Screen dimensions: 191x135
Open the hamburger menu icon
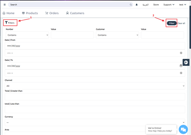tap(4, 5)
